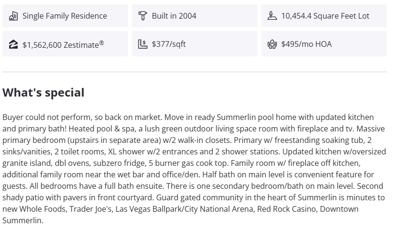Click the Zillow logo icon beside the Zestimate
Image resolution: width=394 pixels, height=228 pixels.
[13, 44]
